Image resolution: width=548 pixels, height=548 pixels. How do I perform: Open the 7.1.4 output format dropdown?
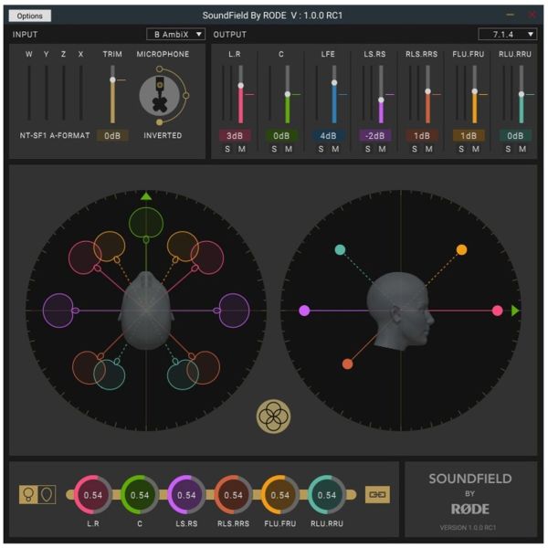tap(507, 35)
